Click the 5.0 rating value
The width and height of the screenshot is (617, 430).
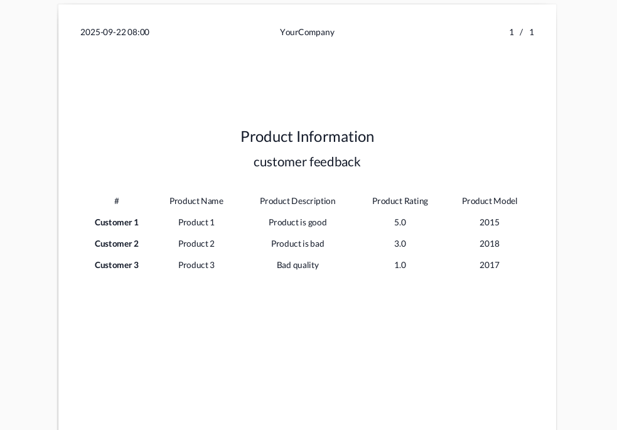tap(400, 222)
